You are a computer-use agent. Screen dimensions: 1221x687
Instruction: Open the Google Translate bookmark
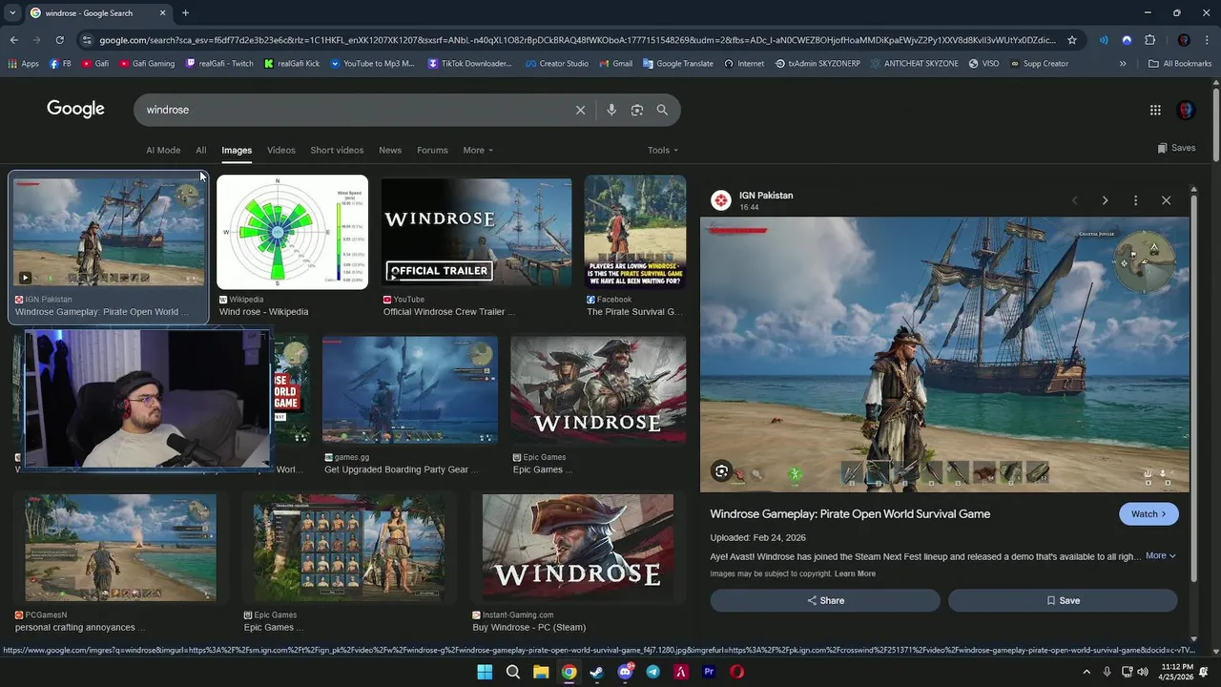(x=678, y=64)
